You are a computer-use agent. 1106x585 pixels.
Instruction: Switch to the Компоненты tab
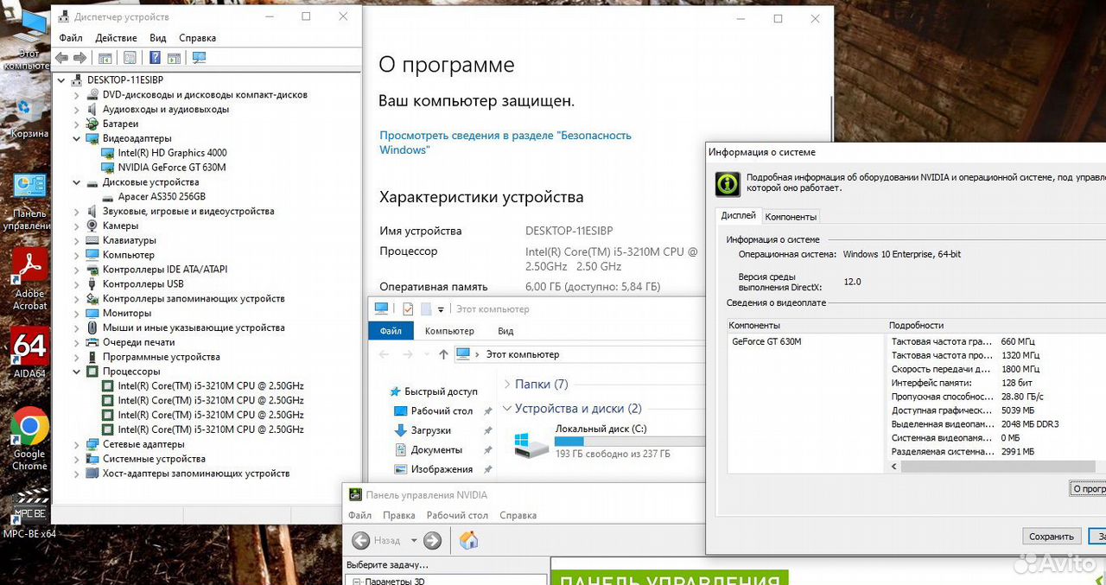(791, 217)
